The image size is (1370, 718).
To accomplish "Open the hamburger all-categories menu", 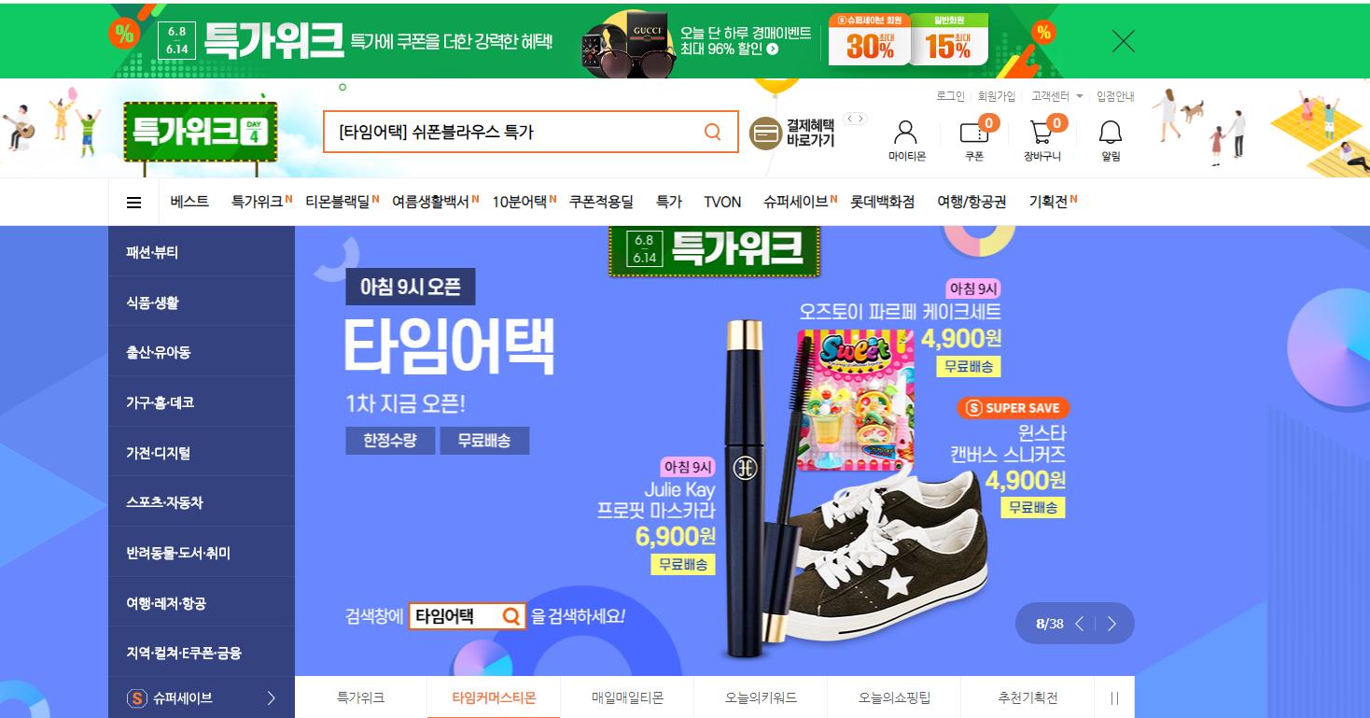I will [134, 203].
